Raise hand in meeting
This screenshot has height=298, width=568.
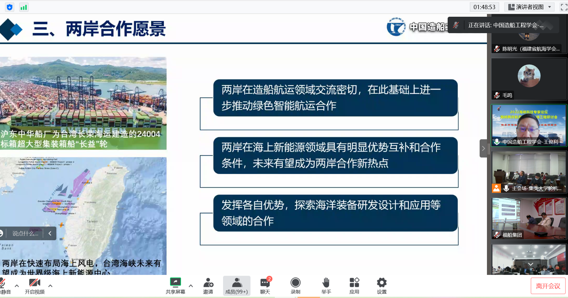326,286
